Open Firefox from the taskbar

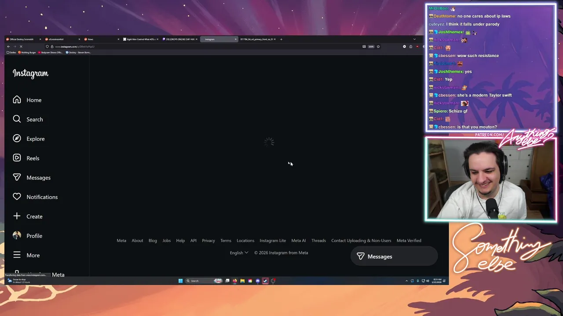click(235, 281)
